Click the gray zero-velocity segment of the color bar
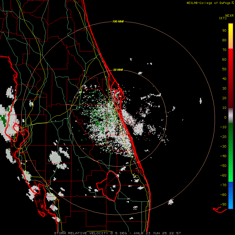 pyautogui.click(x=231, y=116)
